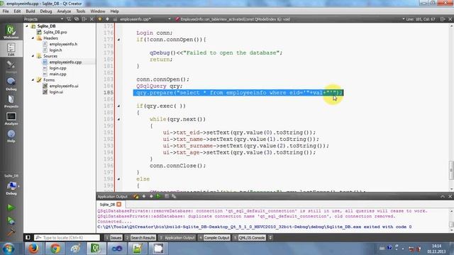This screenshot has height=255, width=454.
Task: Open Debug mode in sidebar
Action: point(11,84)
